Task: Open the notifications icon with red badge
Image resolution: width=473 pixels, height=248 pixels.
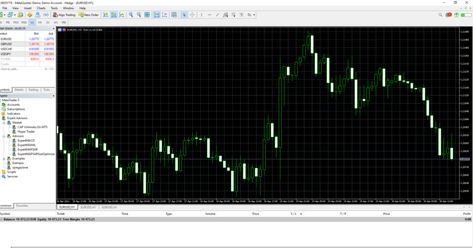Action: [449, 15]
